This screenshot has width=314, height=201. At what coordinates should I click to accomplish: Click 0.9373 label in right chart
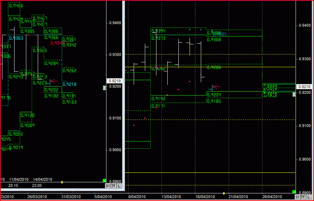pos(158,38)
